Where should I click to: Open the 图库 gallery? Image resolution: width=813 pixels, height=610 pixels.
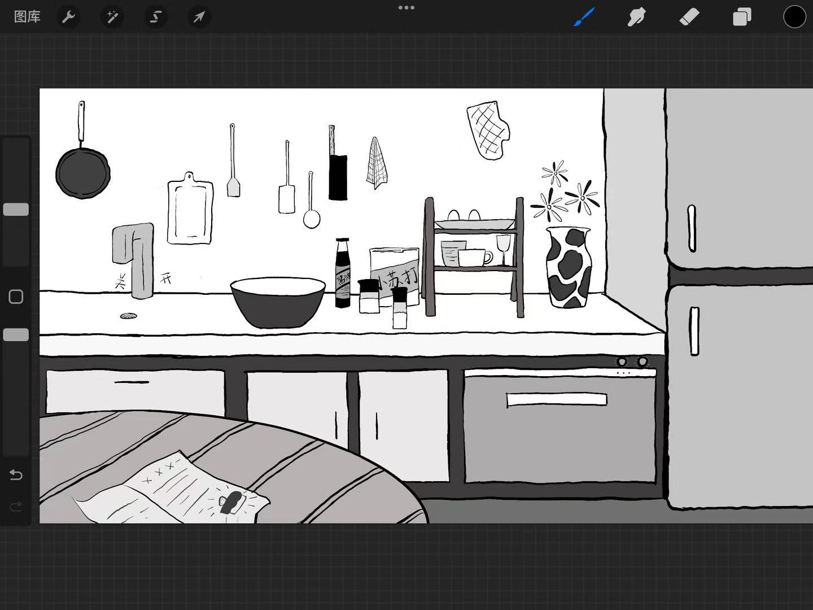click(27, 17)
